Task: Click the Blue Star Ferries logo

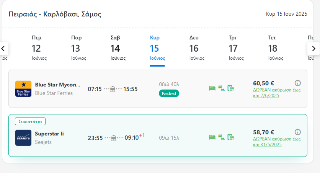Action: (23, 89)
